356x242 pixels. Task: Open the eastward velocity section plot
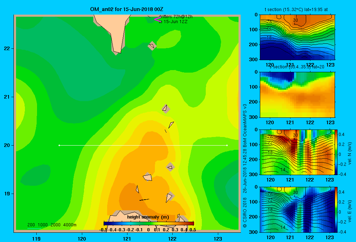[297, 210]
